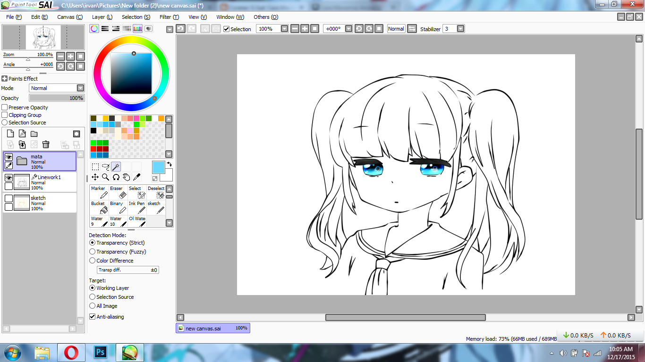Select the Move layer tool
The width and height of the screenshot is (645, 362).
tap(95, 177)
